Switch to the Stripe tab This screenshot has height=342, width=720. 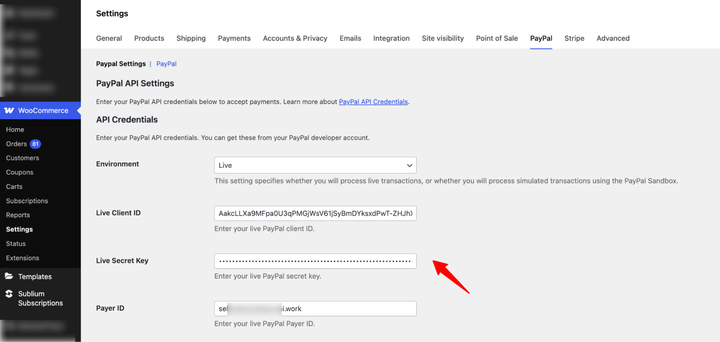pyautogui.click(x=574, y=38)
